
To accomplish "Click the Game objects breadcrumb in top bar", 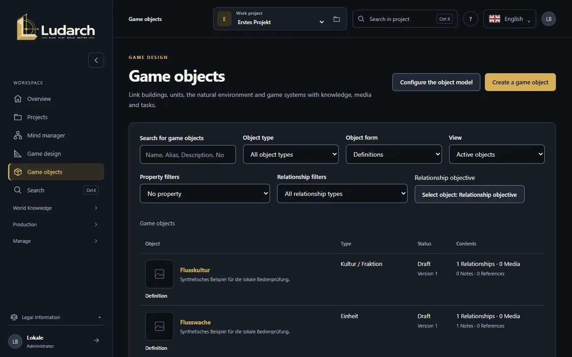I will pos(145,19).
